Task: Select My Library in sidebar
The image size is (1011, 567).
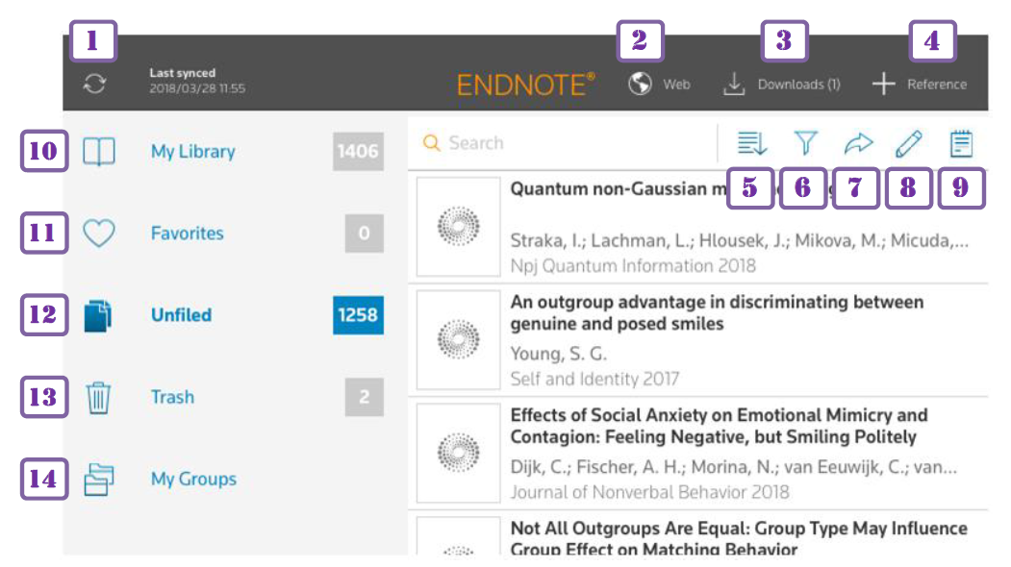Action: coord(192,152)
